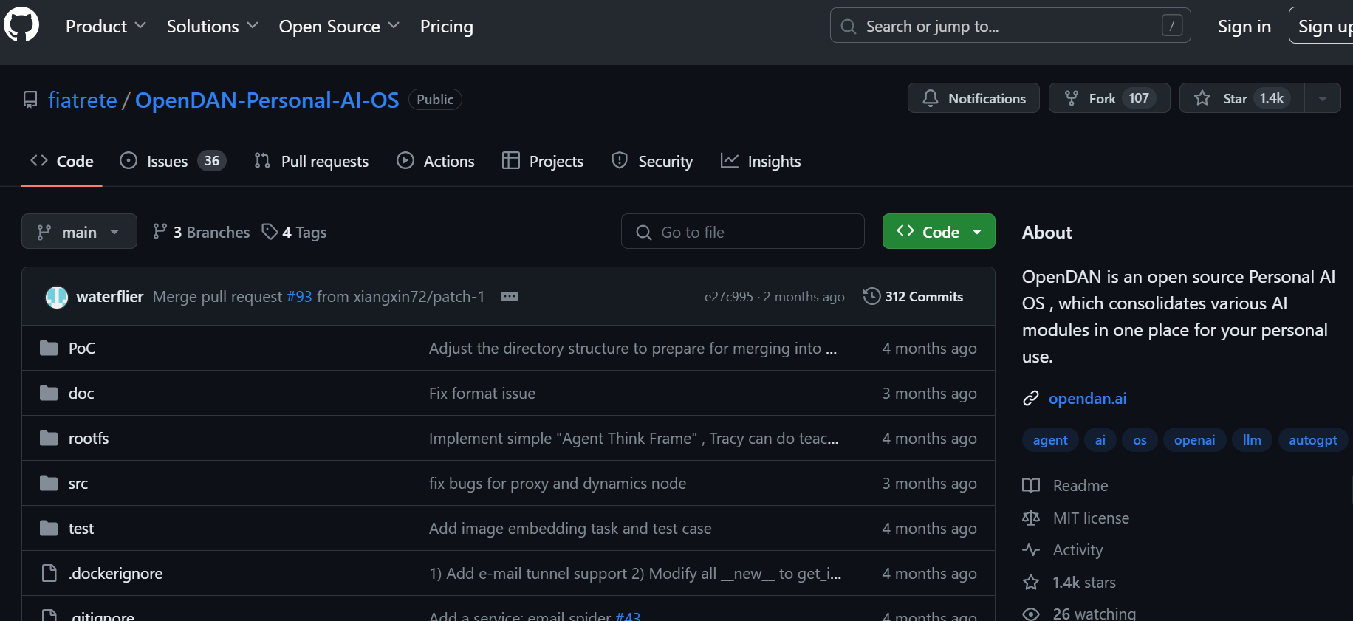1353x621 pixels.
Task: Open the Security tab
Action: tap(652, 161)
